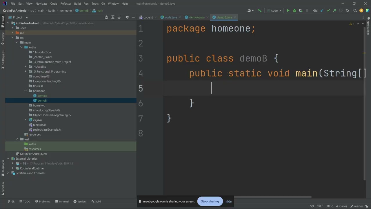Click Expand All in Project panel
The height and width of the screenshot is (209, 371).
113,17
